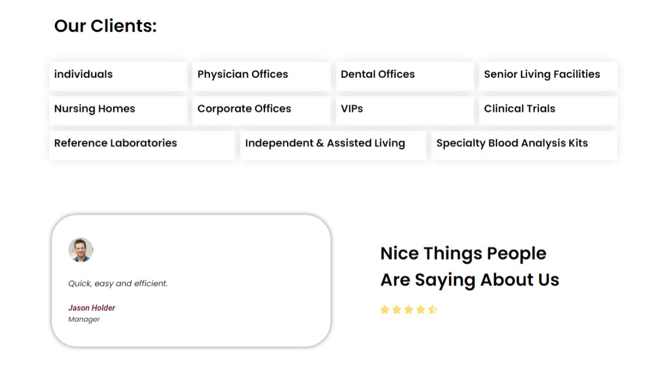
Task: Click Independent & Assisted Living card
Action: click(x=333, y=144)
